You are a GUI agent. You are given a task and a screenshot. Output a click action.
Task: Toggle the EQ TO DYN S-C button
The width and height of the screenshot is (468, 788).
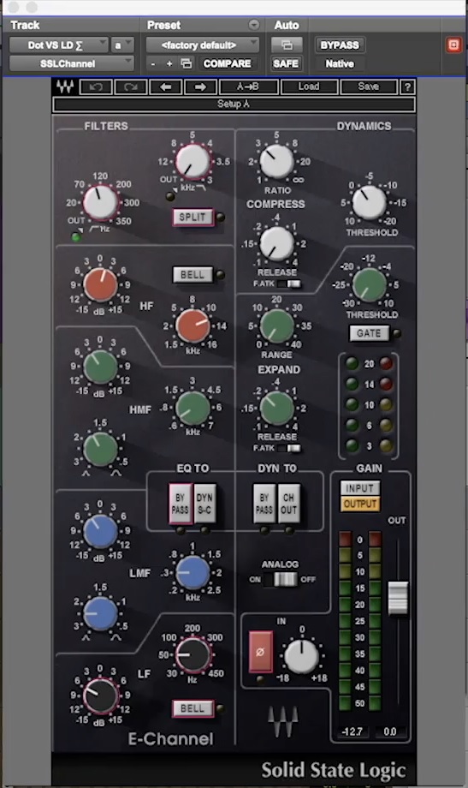204,504
